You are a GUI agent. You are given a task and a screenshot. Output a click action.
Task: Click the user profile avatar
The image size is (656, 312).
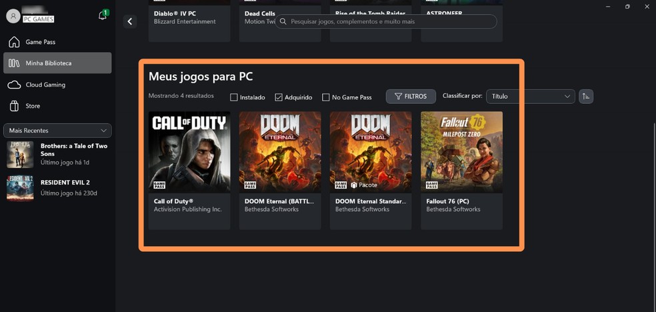pos(13,16)
